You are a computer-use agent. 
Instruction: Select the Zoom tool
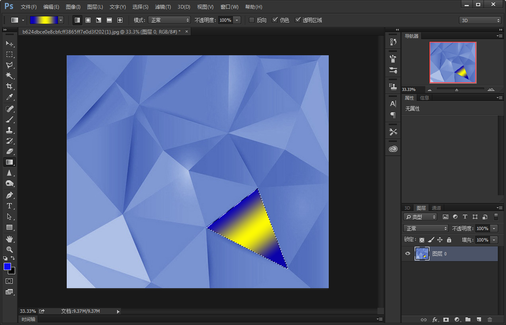(9, 249)
